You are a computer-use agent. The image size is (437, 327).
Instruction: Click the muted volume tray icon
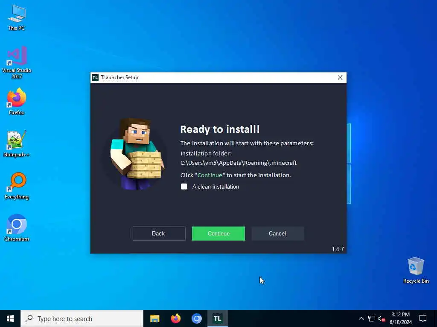click(382, 318)
